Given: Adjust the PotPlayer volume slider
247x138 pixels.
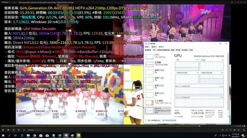Looking at the screenshot, I should (241, 126).
